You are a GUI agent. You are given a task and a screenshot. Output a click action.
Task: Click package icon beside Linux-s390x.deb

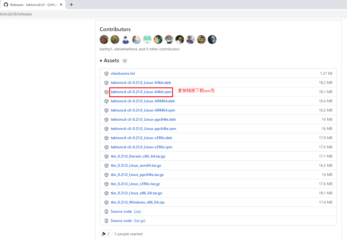coord(106,138)
